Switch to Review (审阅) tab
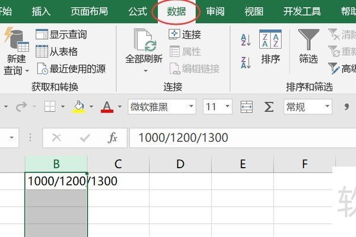Viewport: 356px width, 237px height. tap(215, 11)
